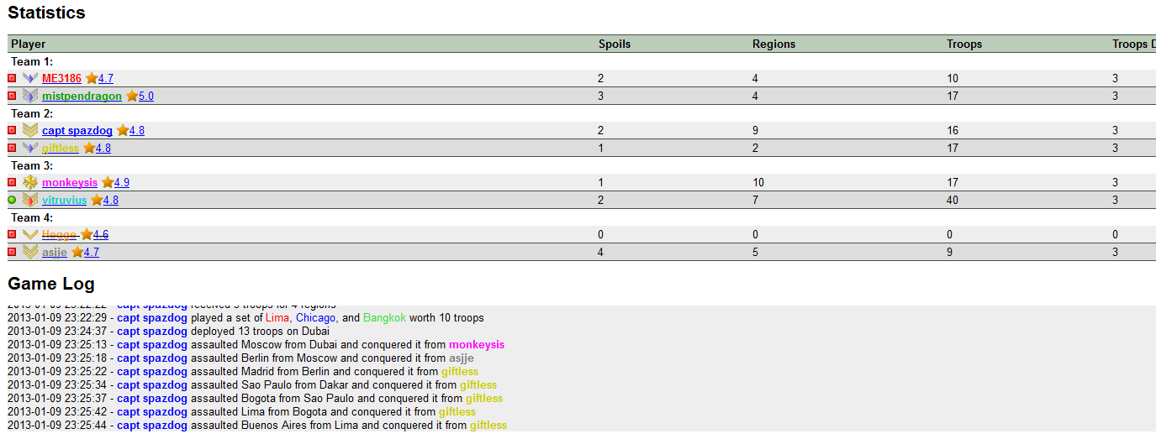1156x439 pixels.
Task: Click the rank icon beside ME3186
Action: click(30, 78)
